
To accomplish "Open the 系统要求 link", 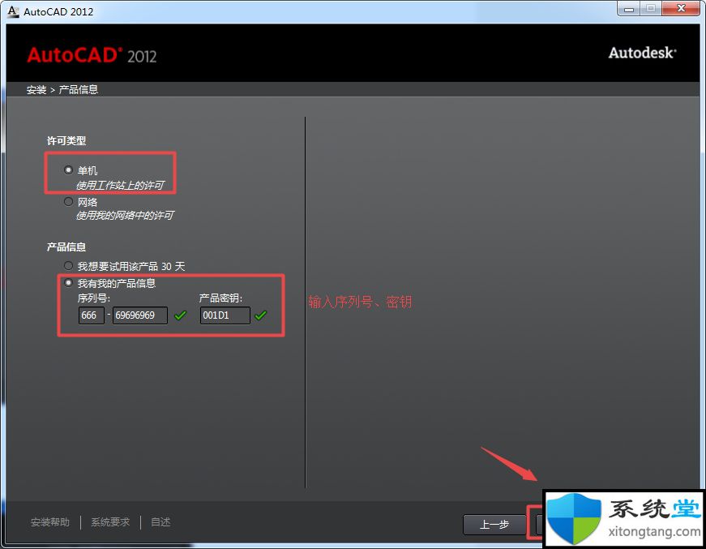I will [x=110, y=522].
